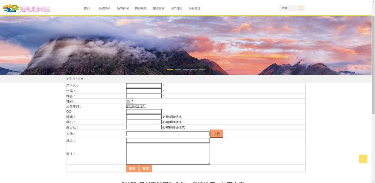Focus the 用户名 input field
The width and height of the screenshot is (375, 183).
(144, 86)
